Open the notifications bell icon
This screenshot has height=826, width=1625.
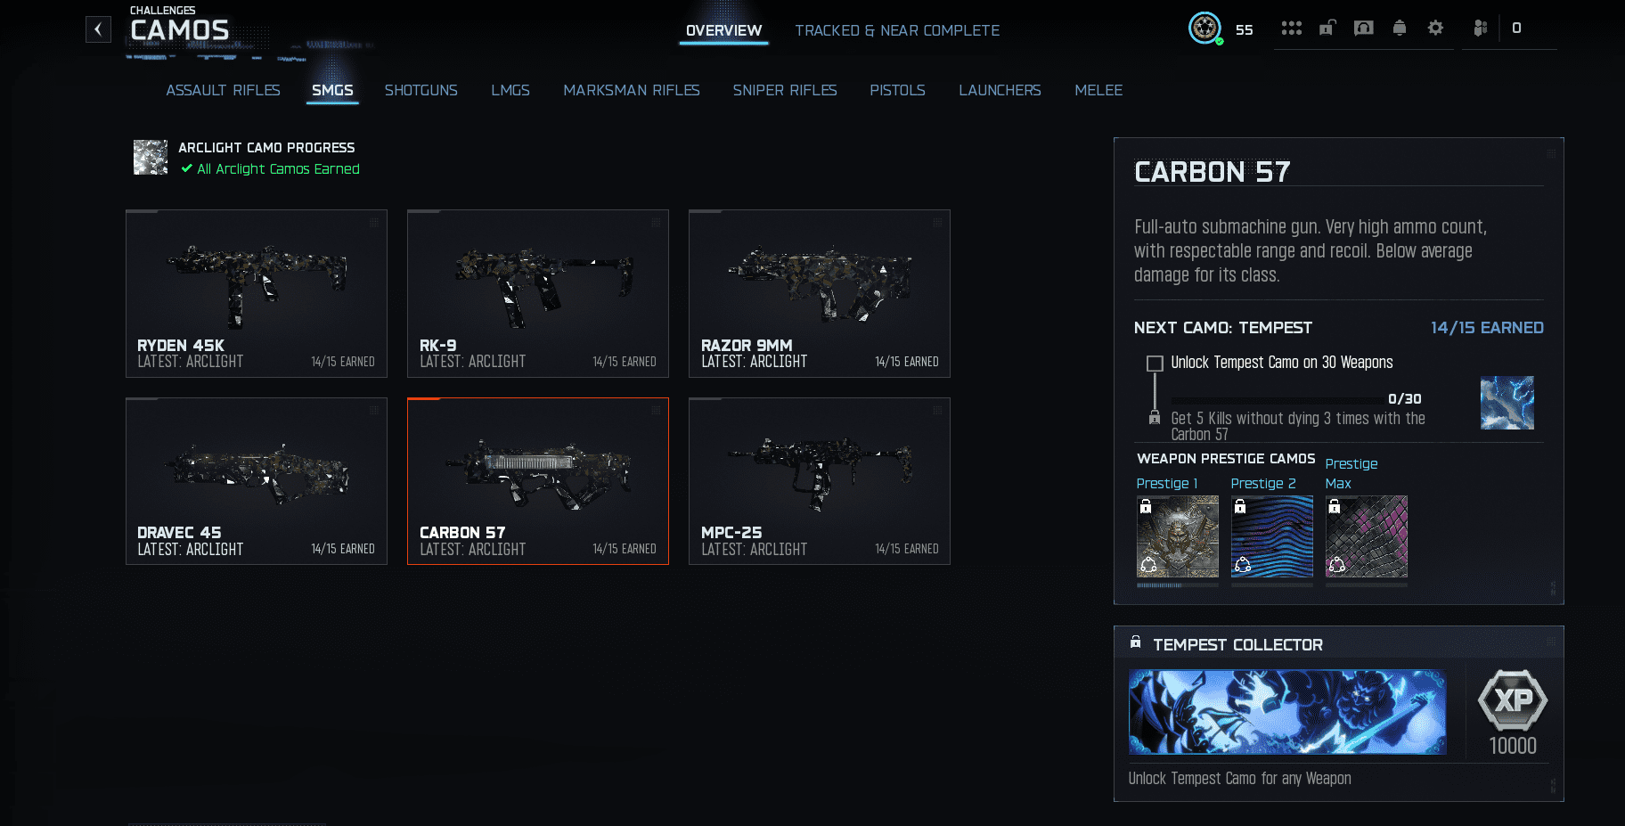[1400, 28]
